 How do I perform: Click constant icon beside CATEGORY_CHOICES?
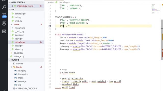pos(14,88)
